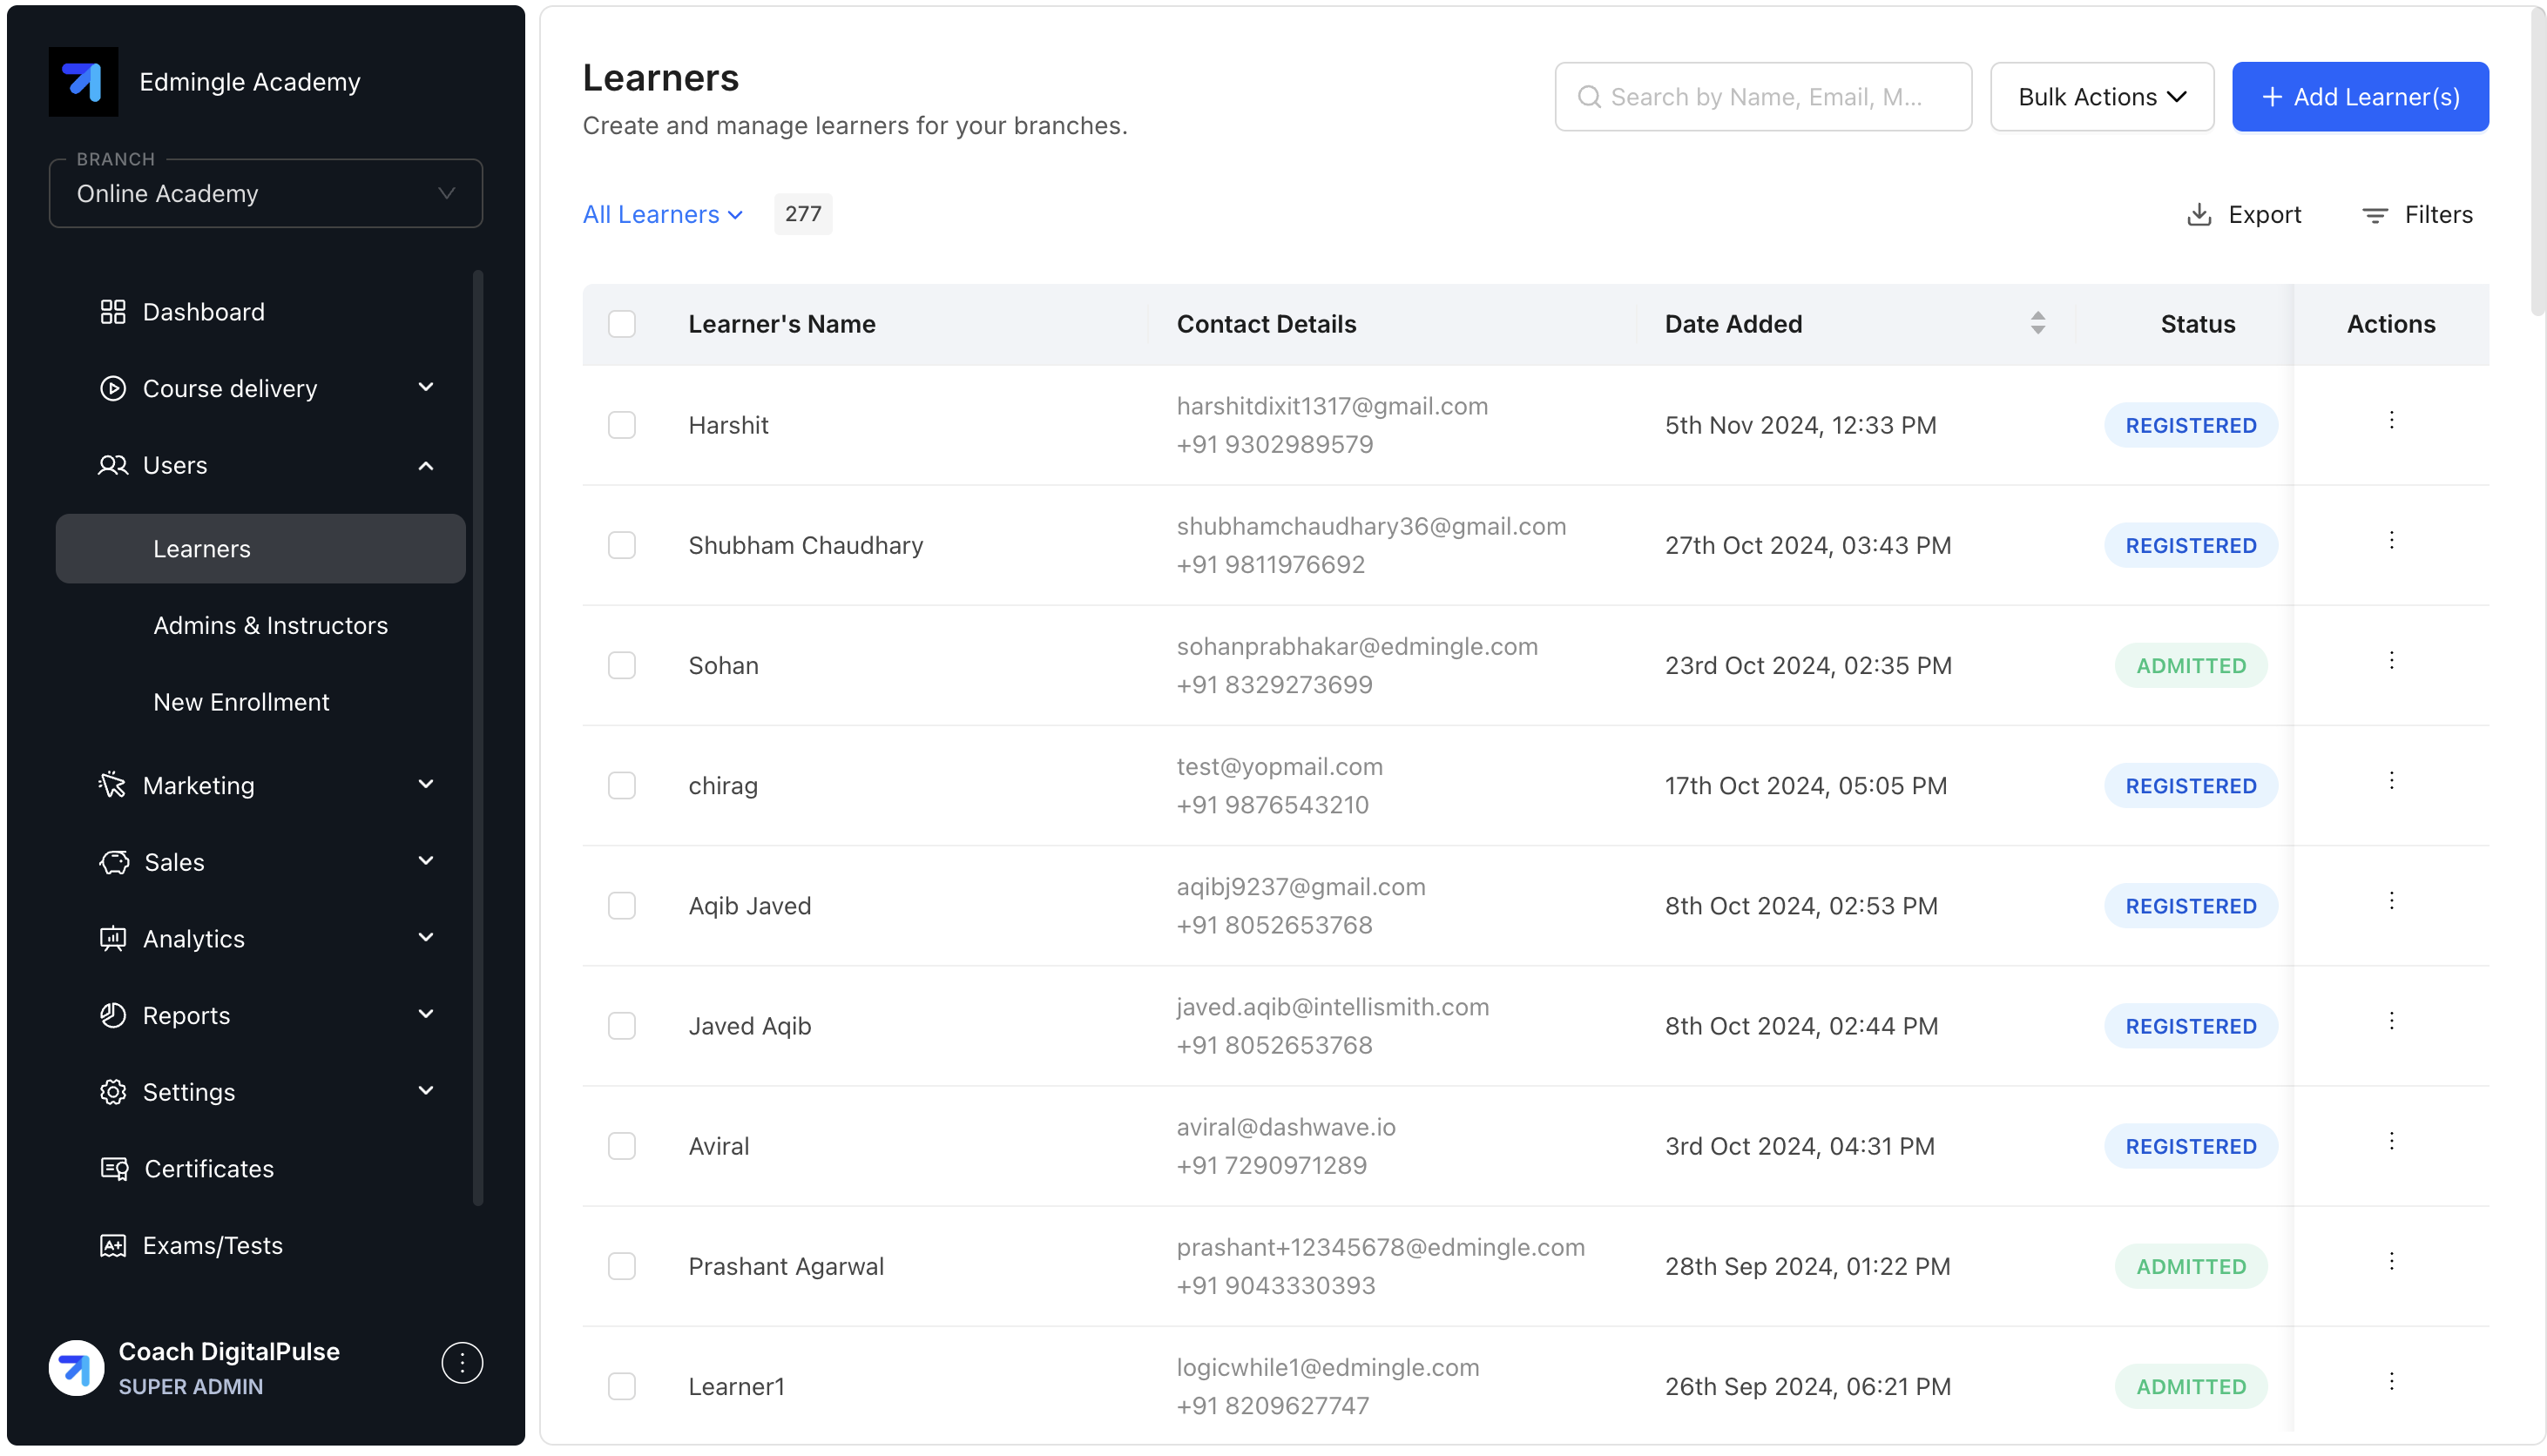Click the Exams/Tests icon in sidebar
This screenshot has height=1456, width=2547.
coord(113,1245)
